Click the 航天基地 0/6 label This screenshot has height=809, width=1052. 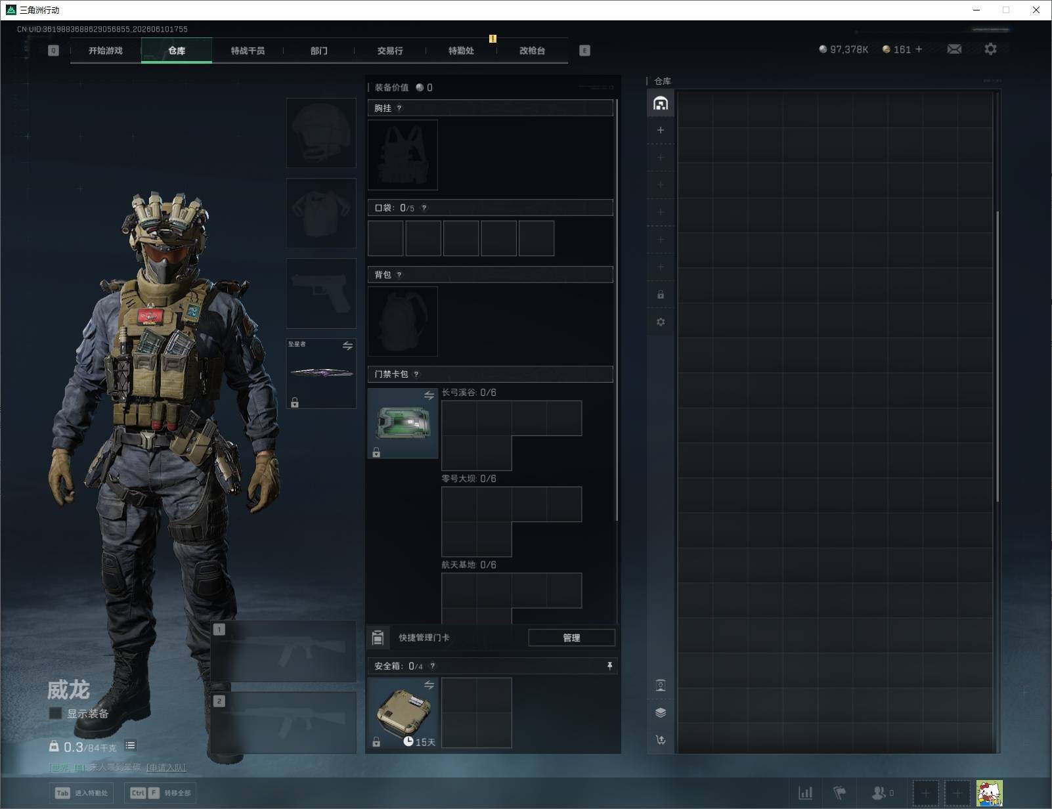[469, 565]
